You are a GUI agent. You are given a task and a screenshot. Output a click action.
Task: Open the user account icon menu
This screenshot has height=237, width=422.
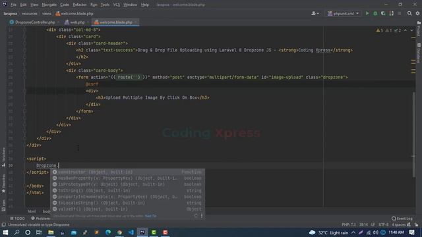[315, 13]
